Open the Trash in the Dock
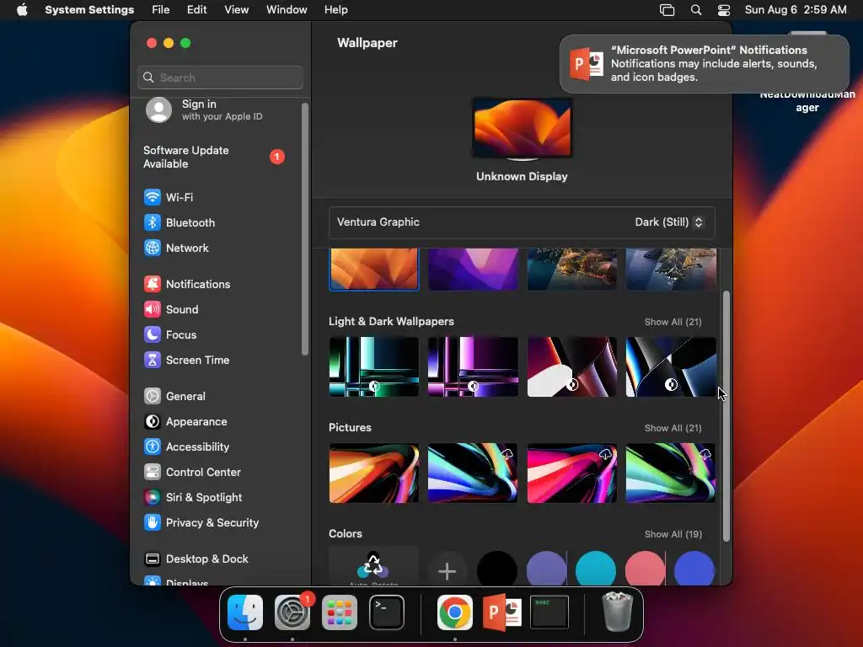This screenshot has width=863, height=647. pyautogui.click(x=618, y=612)
